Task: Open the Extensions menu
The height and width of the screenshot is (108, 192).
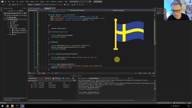Action: (x=54, y=1)
